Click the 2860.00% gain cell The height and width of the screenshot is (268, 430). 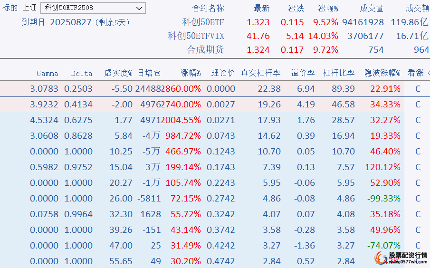[181, 89]
